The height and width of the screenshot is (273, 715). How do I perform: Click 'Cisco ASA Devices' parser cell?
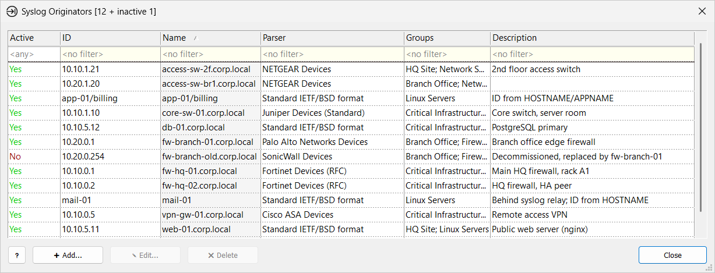pos(332,215)
